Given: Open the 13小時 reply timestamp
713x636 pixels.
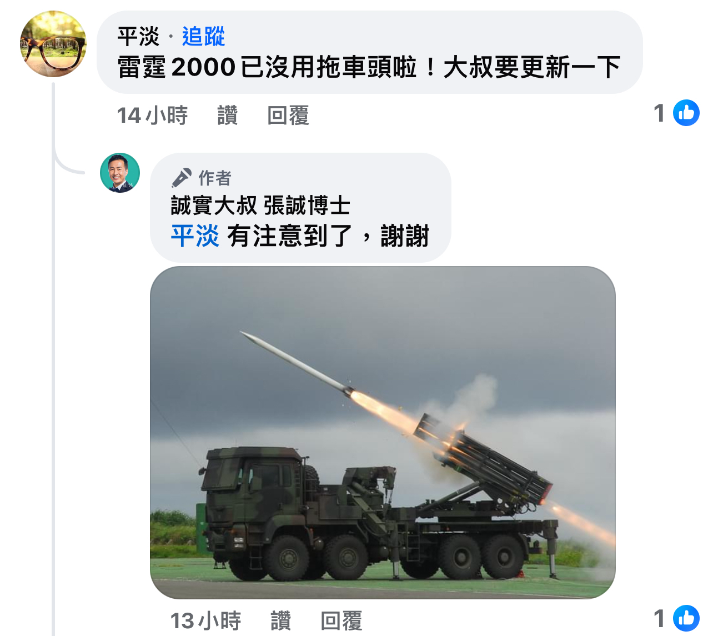Looking at the screenshot, I should (x=205, y=621).
